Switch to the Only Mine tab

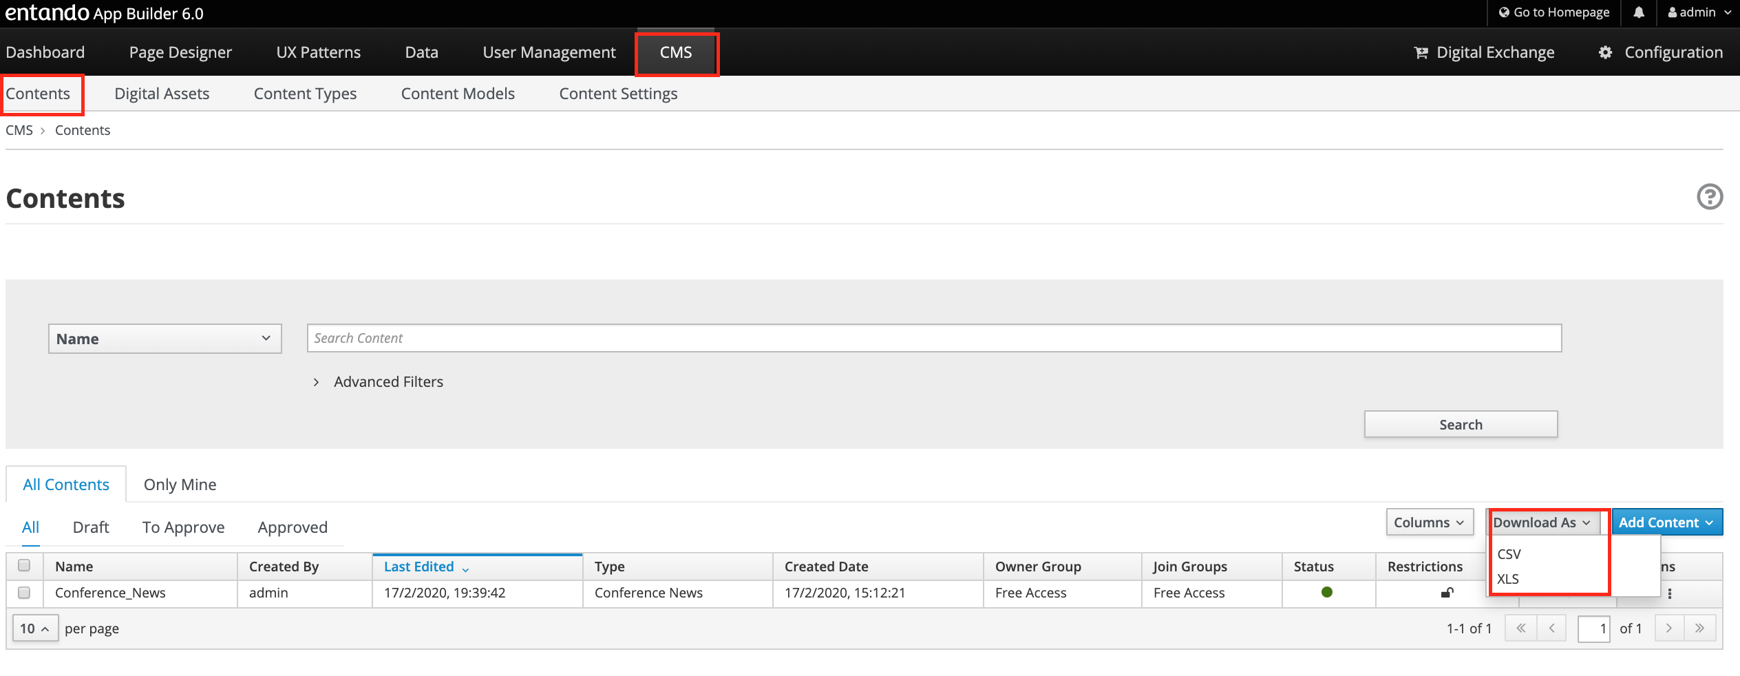click(x=180, y=485)
